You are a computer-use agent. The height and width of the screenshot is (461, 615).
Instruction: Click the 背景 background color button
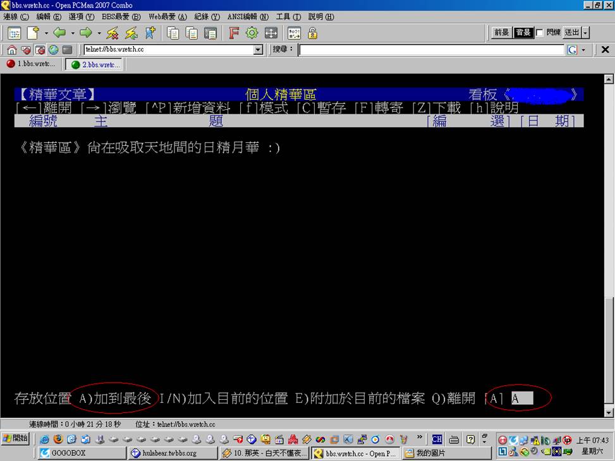pyautogui.click(x=523, y=32)
